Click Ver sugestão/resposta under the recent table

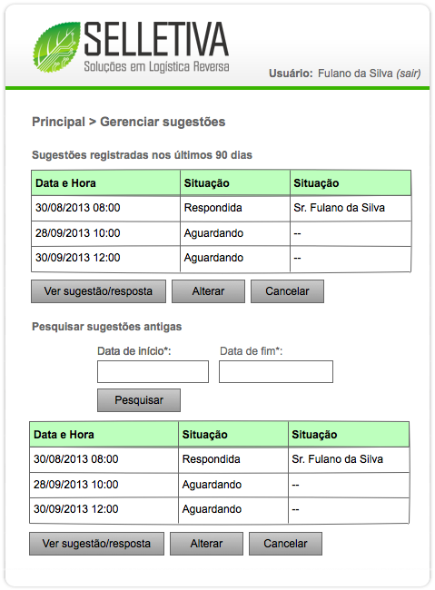98,291
